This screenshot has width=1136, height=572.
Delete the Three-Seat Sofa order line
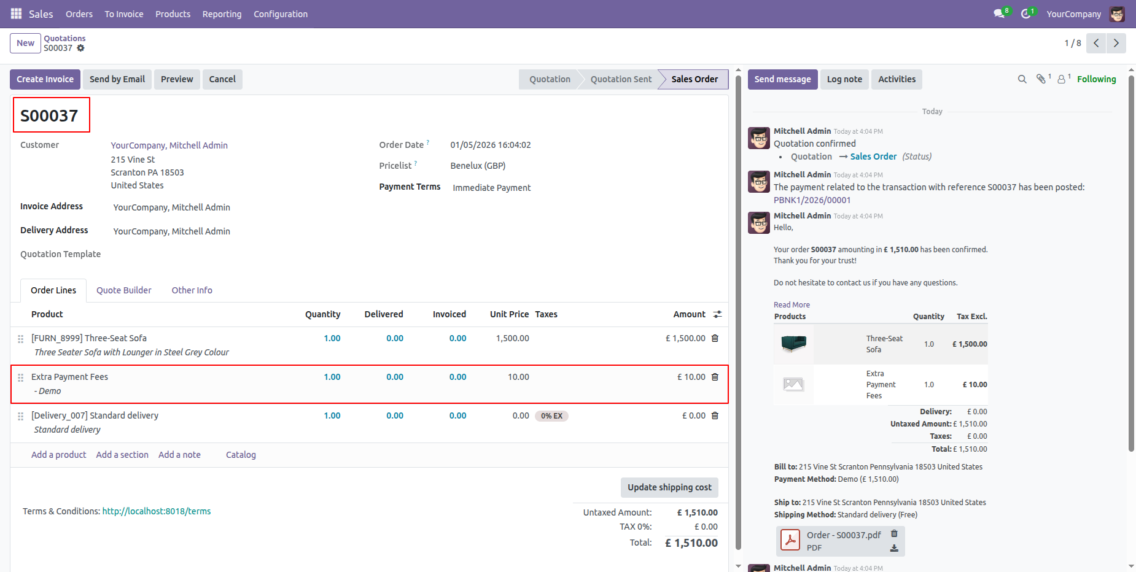tap(715, 338)
